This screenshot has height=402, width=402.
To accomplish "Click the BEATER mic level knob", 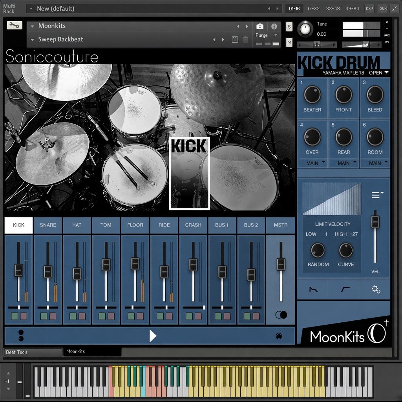I will [x=312, y=95].
